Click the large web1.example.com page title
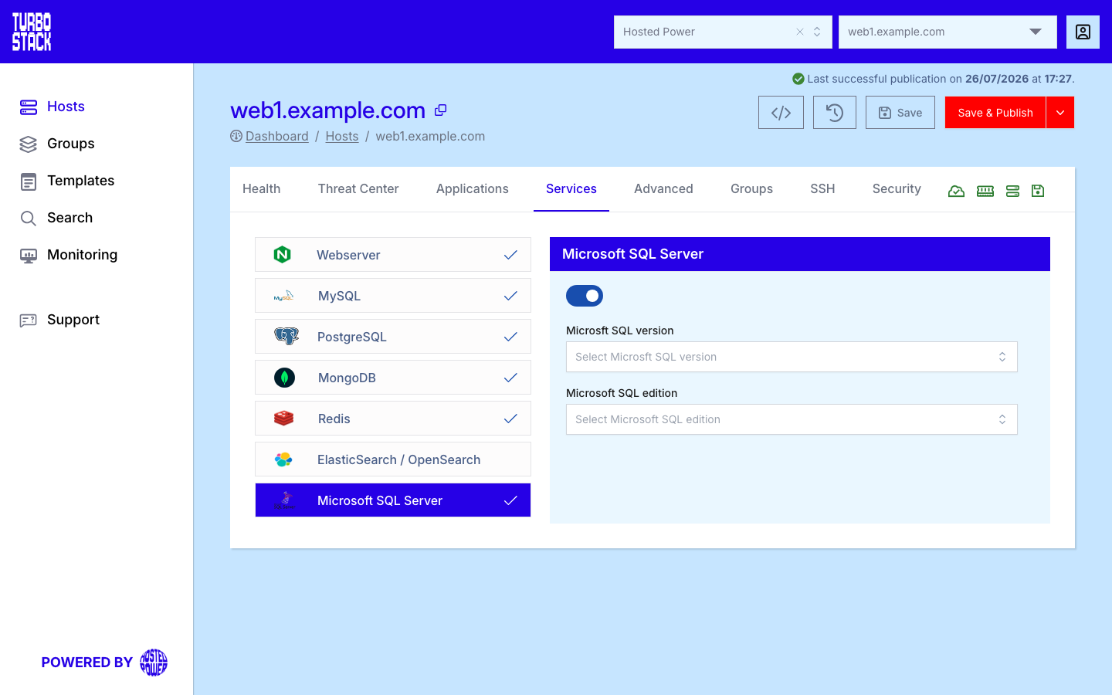 pyautogui.click(x=328, y=110)
